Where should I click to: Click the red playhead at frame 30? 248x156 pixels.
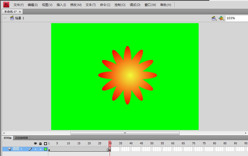tap(110, 144)
